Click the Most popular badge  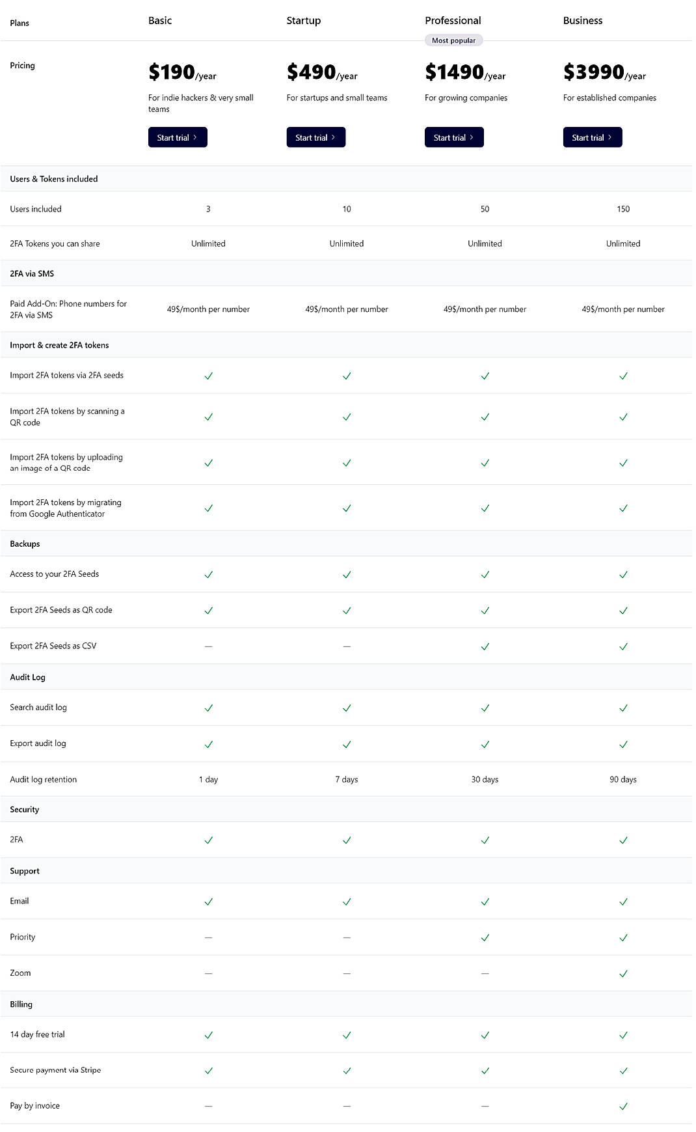point(454,40)
